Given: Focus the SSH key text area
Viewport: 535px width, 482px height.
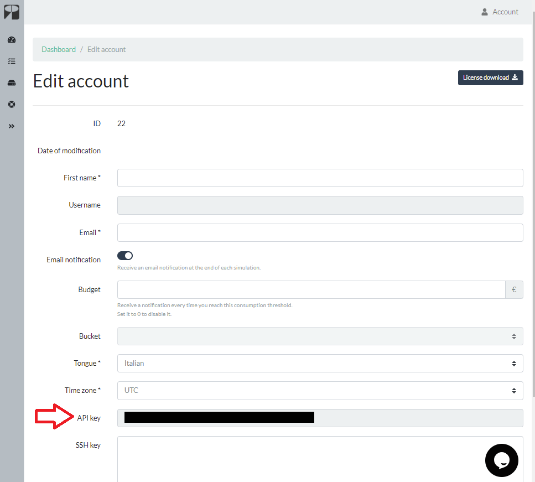Looking at the screenshot, I should pos(320,459).
